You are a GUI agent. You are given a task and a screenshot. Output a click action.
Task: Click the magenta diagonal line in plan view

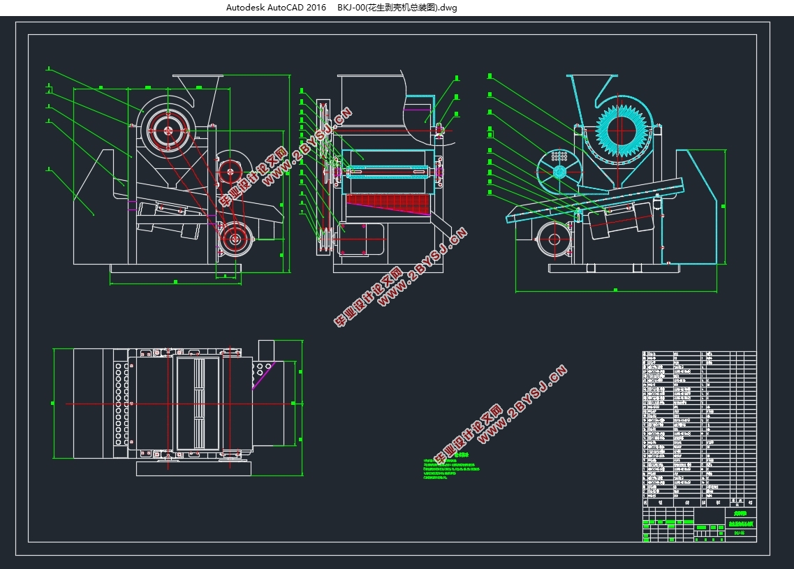pos(263,376)
